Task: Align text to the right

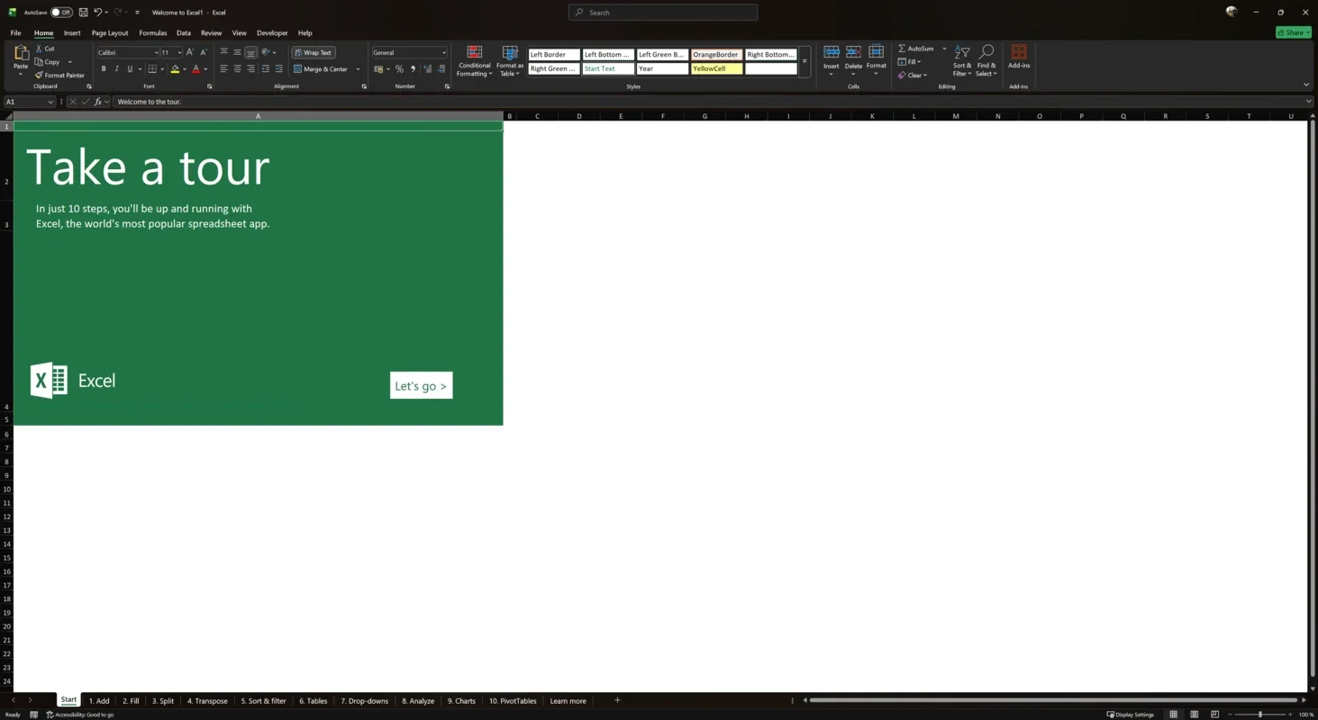Action: [x=250, y=69]
